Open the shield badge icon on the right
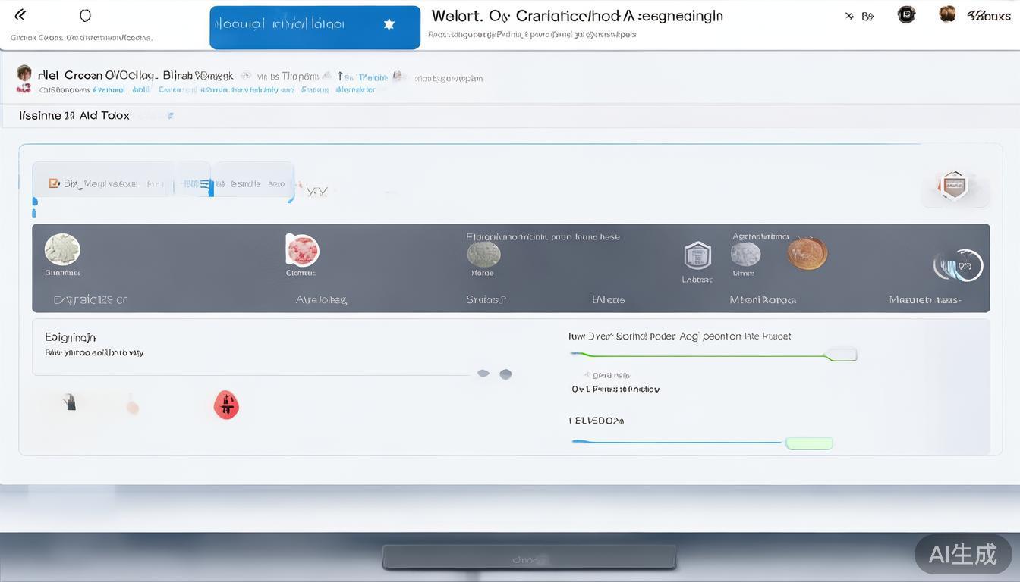The width and height of the screenshot is (1020, 582). [x=954, y=185]
